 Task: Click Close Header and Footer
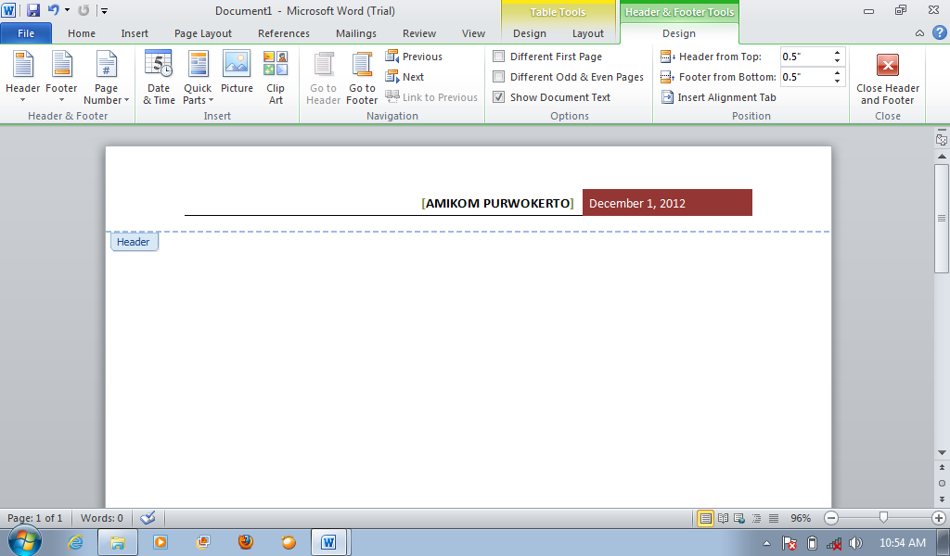point(888,78)
